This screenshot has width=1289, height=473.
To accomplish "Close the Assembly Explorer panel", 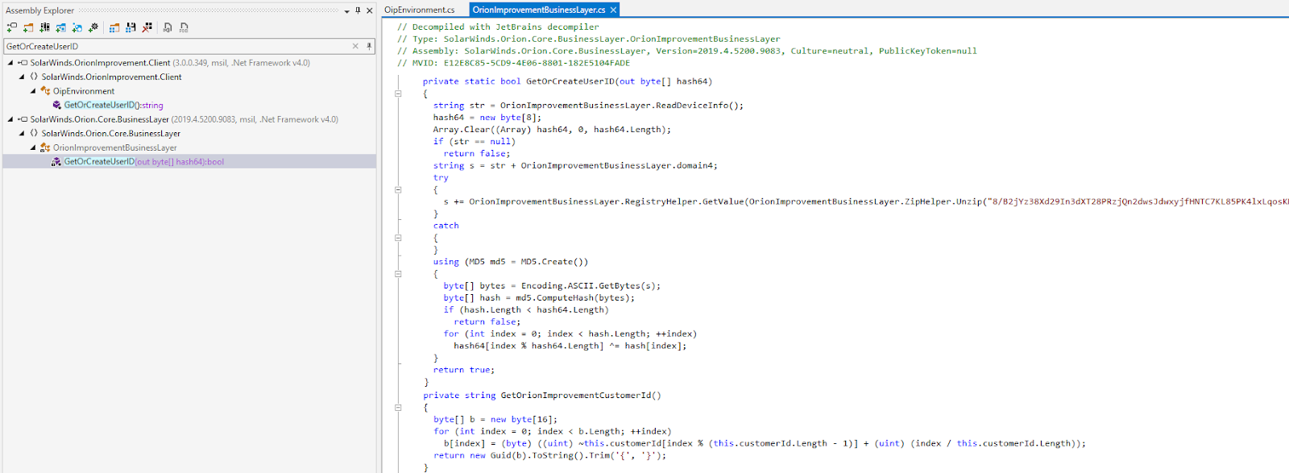I will tap(369, 10).
